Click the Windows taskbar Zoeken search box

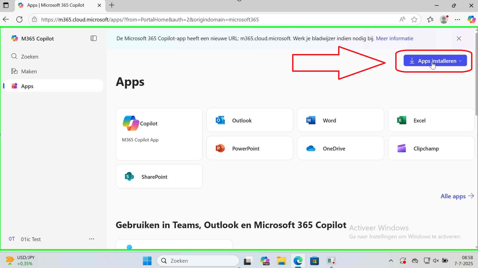pos(198,261)
